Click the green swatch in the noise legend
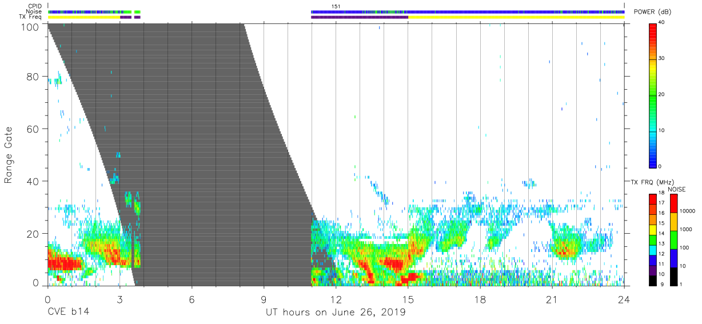Screen dimensions: 702x324 (x=673, y=240)
